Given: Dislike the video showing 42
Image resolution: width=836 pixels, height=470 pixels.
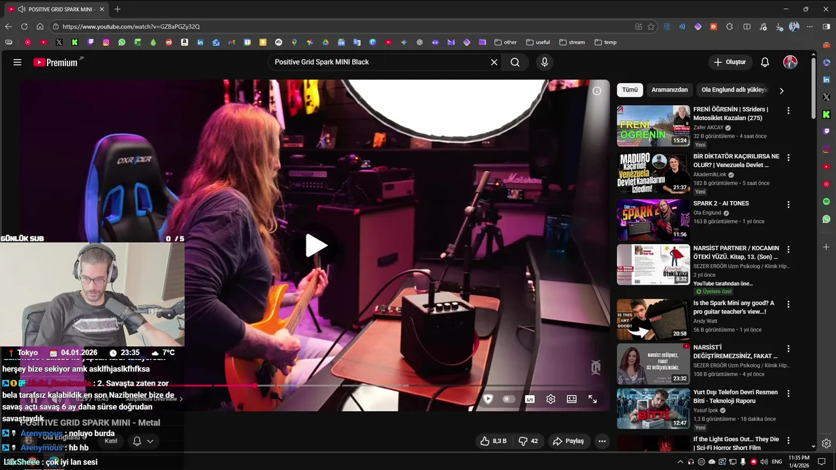Looking at the screenshot, I should click(528, 441).
